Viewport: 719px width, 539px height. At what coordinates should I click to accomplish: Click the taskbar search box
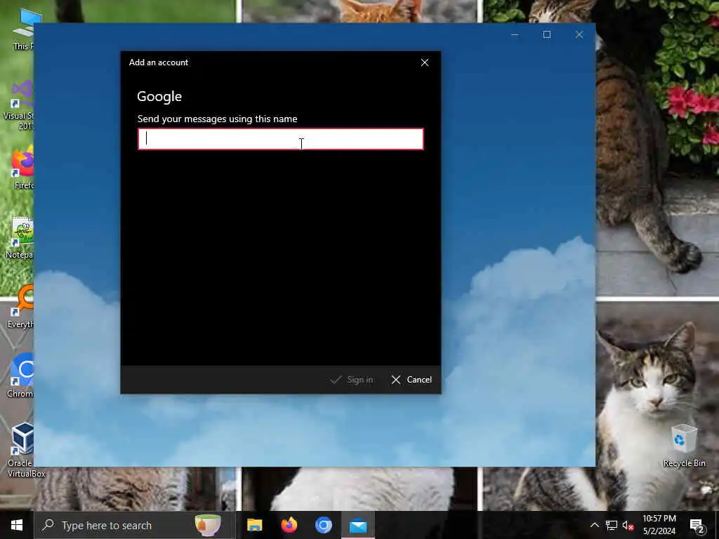tap(134, 525)
